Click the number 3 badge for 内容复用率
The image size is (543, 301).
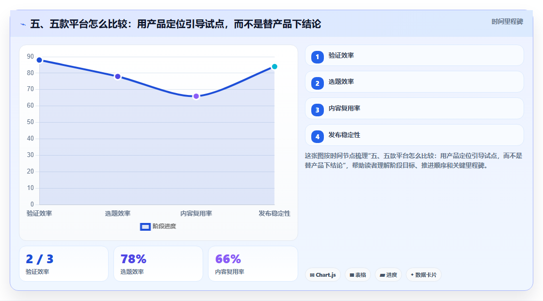(317, 110)
